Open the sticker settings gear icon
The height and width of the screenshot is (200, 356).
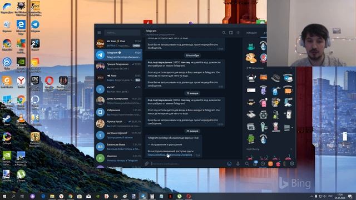tap(292, 163)
